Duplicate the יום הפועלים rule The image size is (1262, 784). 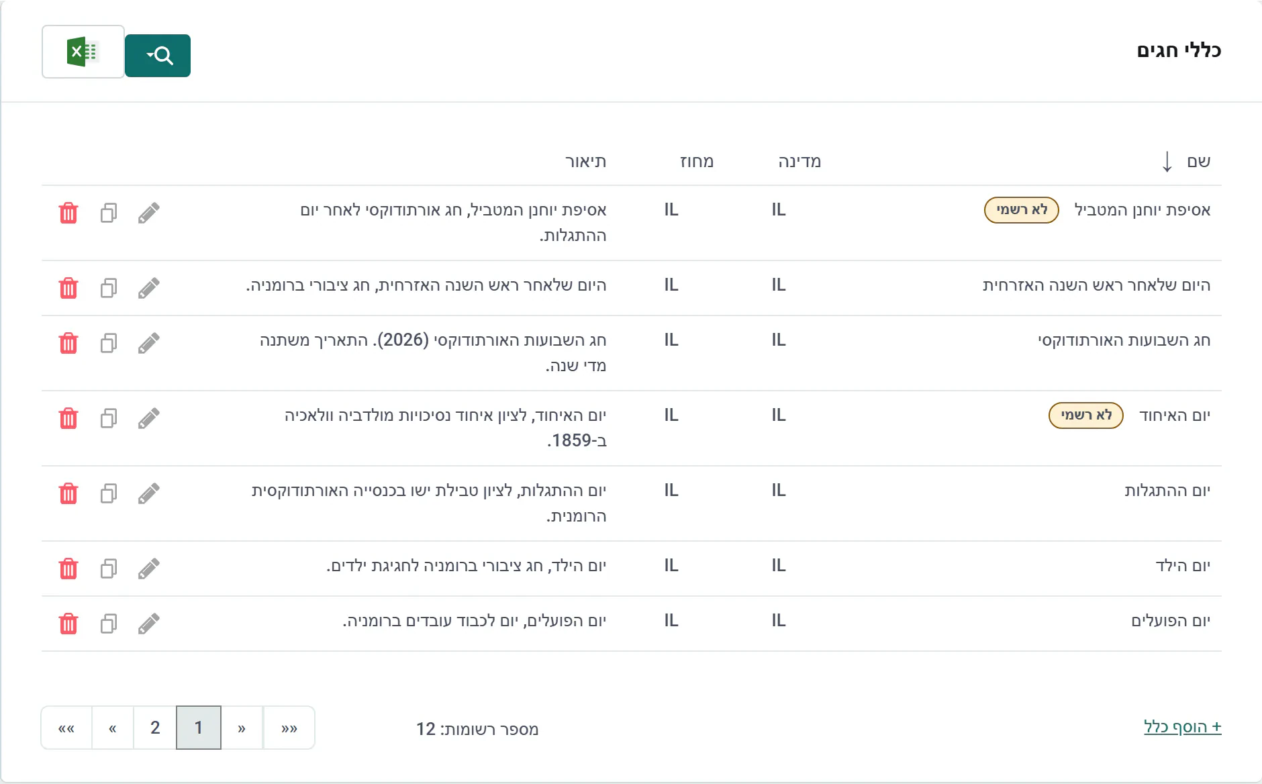pyautogui.click(x=109, y=624)
